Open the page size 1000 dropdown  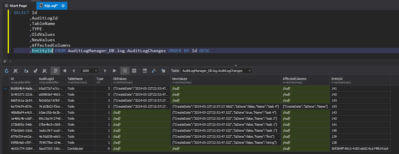tap(89, 71)
